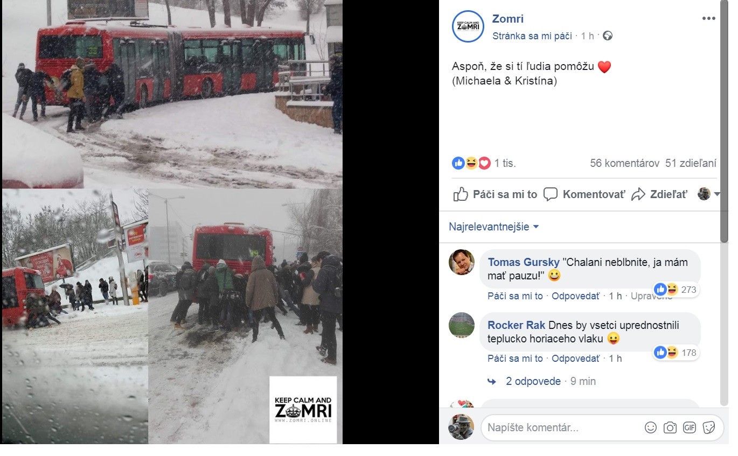This screenshot has height=456, width=738.
Task: Expand the 2 odpovede replies thread
Action: (533, 381)
